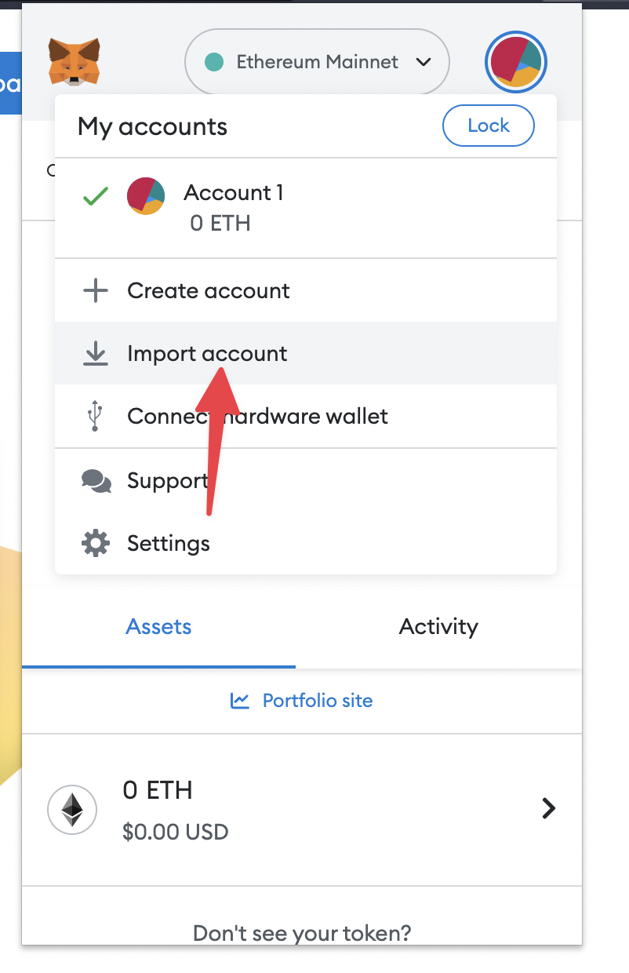Click the USB hardware wallet icon
The height and width of the screenshot is (973, 629).
click(95, 416)
